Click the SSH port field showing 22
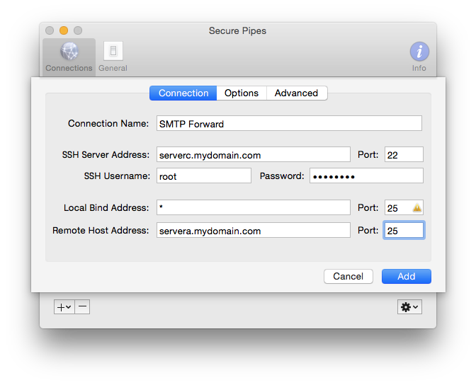 [x=404, y=154]
